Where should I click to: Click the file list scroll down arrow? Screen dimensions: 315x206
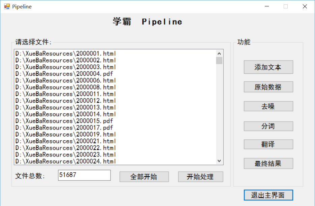pyautogui.click(x=219, y=161)
